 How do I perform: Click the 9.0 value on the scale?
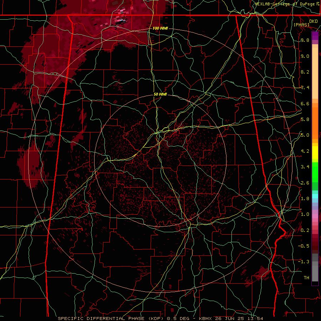point(305,56)
